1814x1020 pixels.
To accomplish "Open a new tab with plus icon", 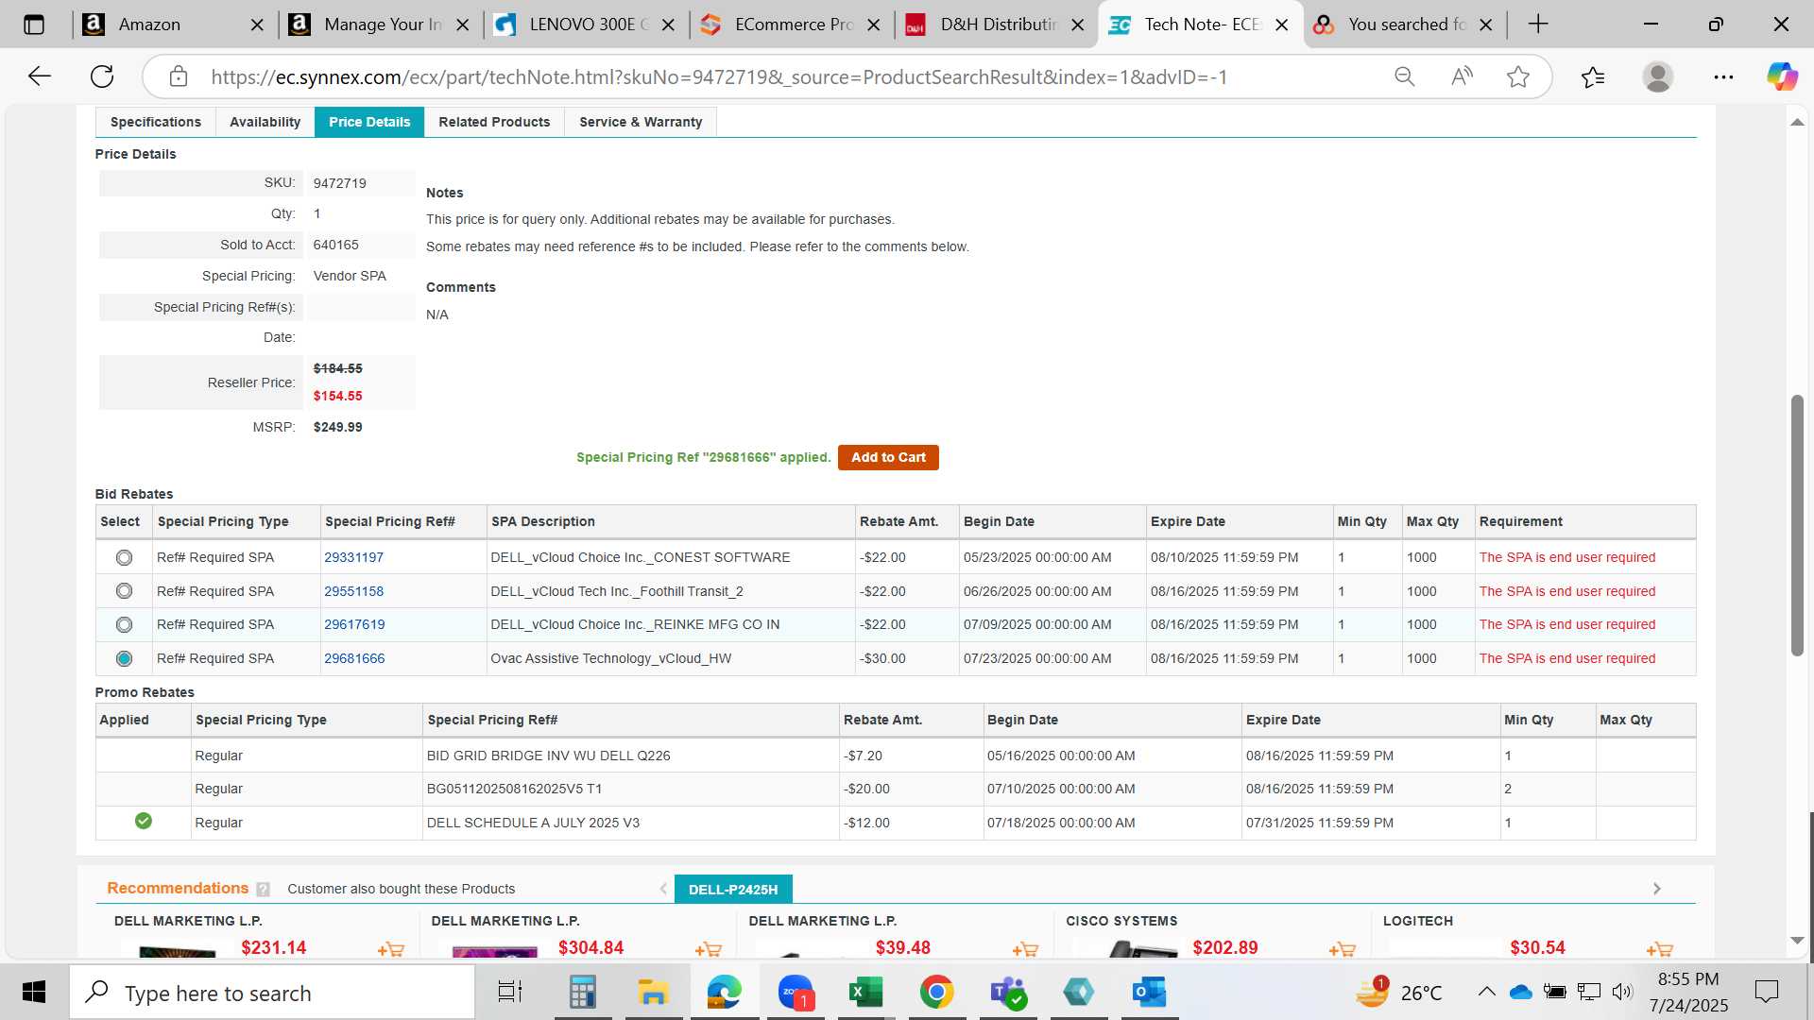I will point(1538,25).
